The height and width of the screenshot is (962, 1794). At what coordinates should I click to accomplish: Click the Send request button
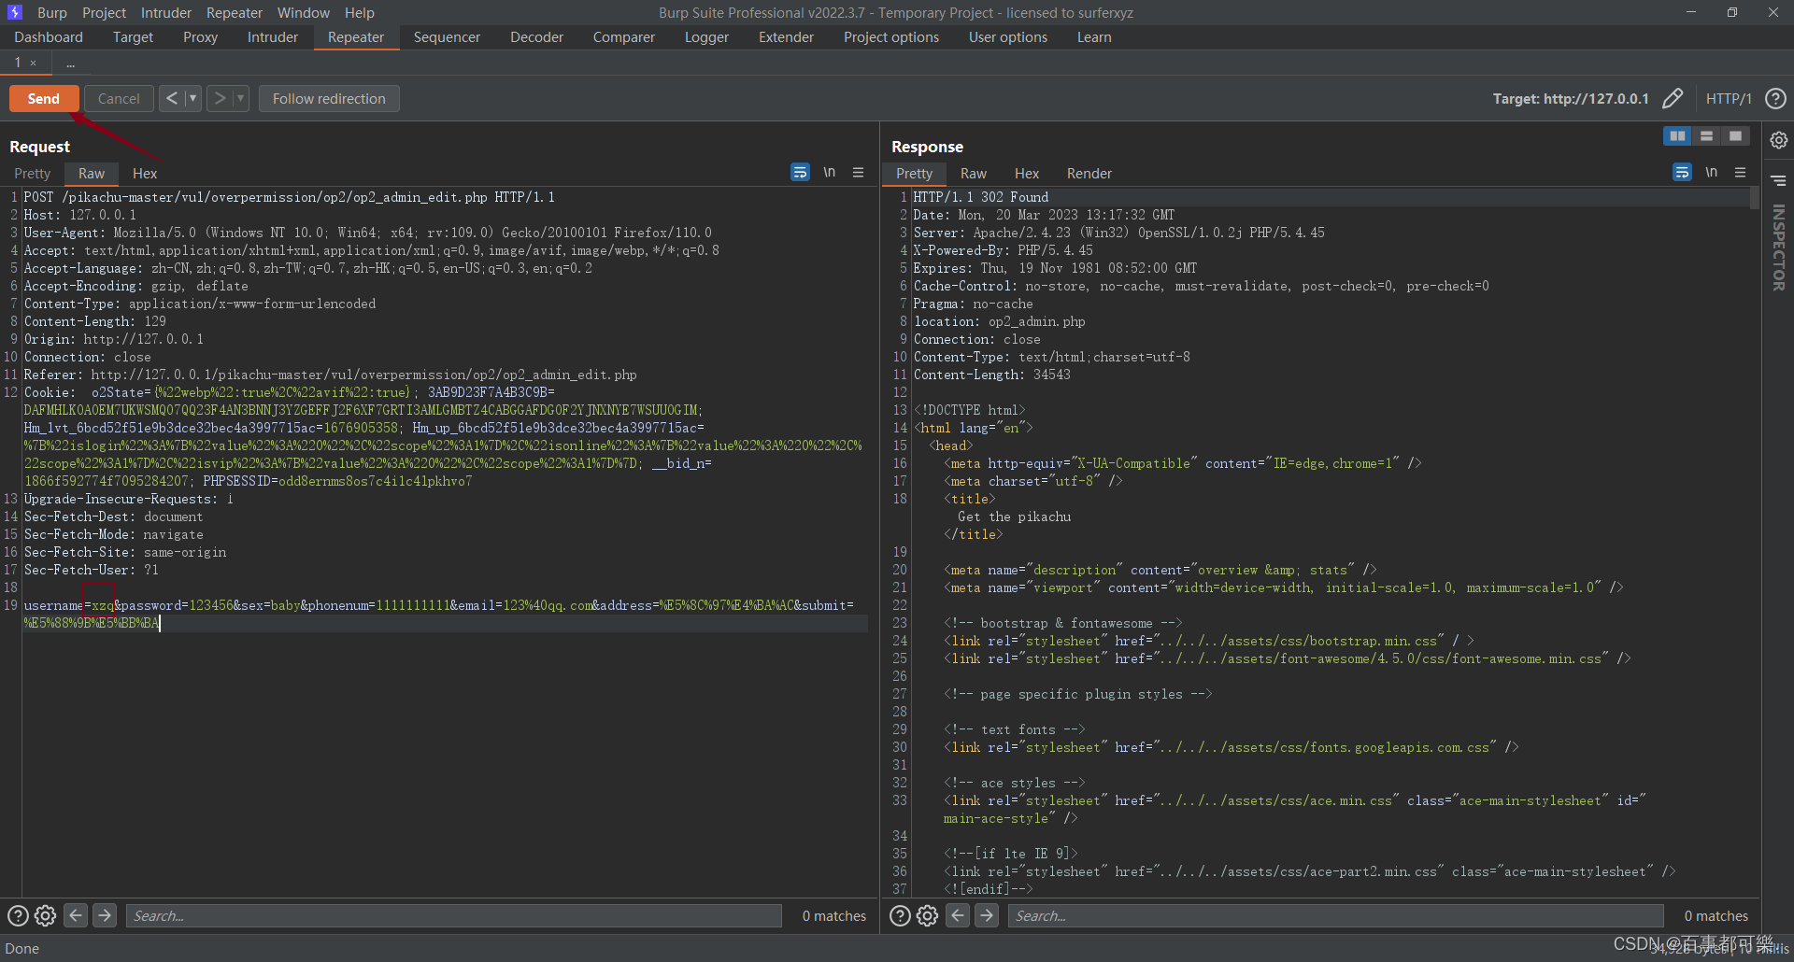coord(43,98)
